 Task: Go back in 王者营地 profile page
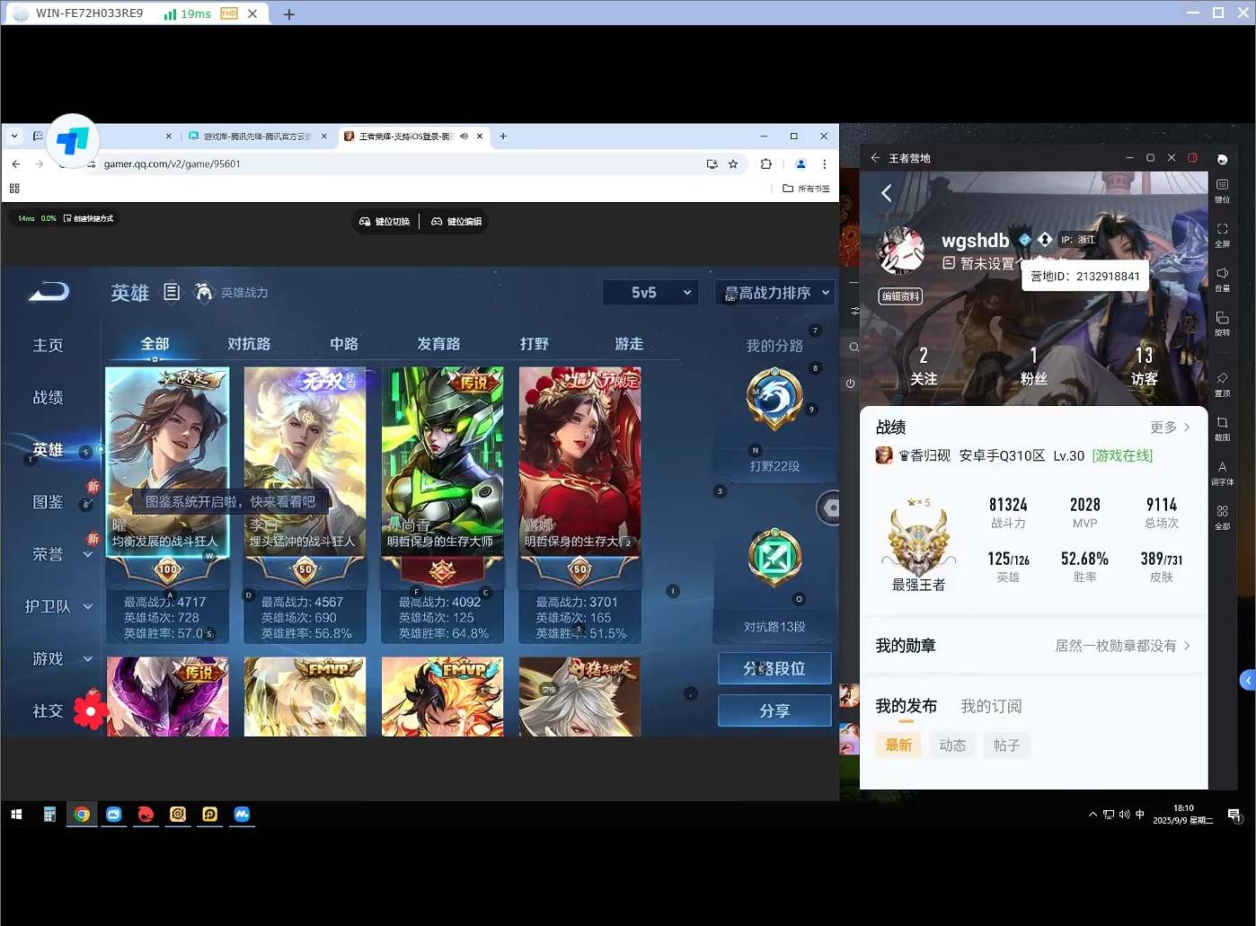887,193
